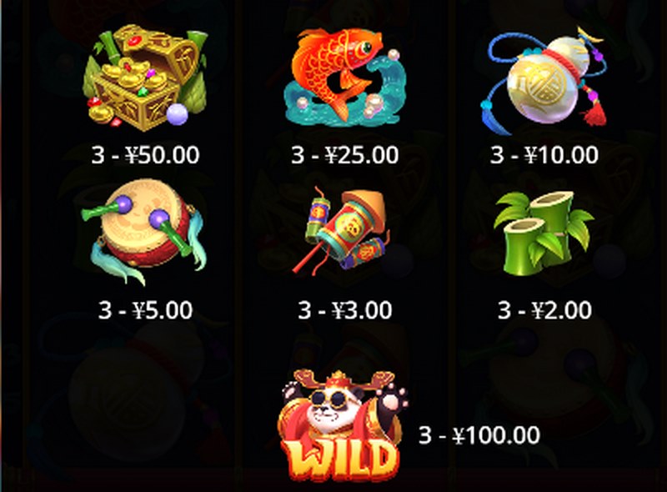Click the 3 - ¥25.00 payout text

point(345,155)
